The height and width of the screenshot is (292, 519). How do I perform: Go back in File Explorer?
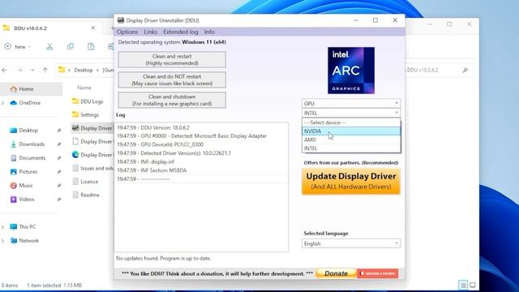(5, 71)
